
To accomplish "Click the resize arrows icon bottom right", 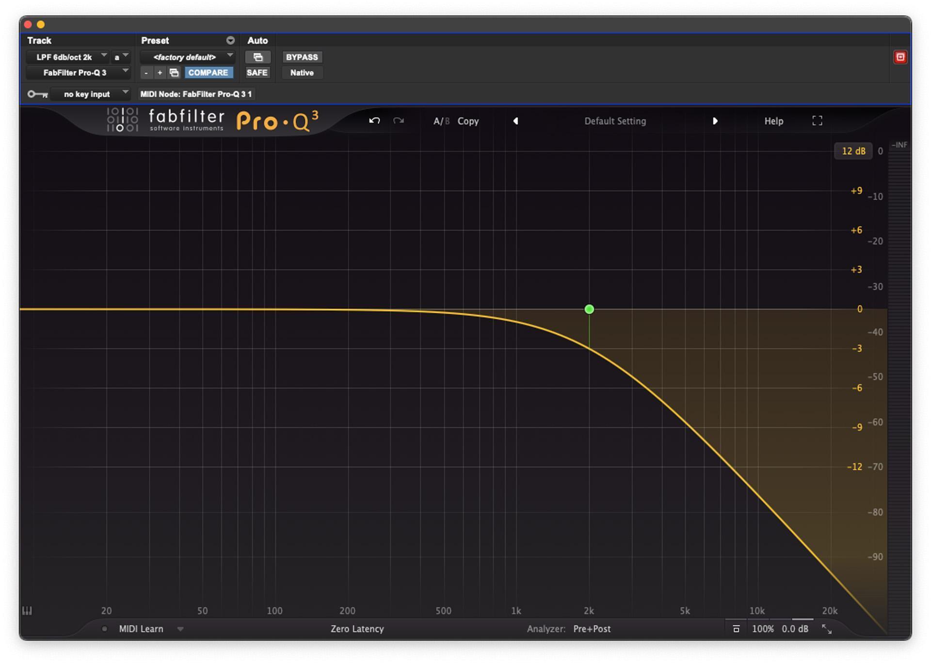I will pos(827,629).
